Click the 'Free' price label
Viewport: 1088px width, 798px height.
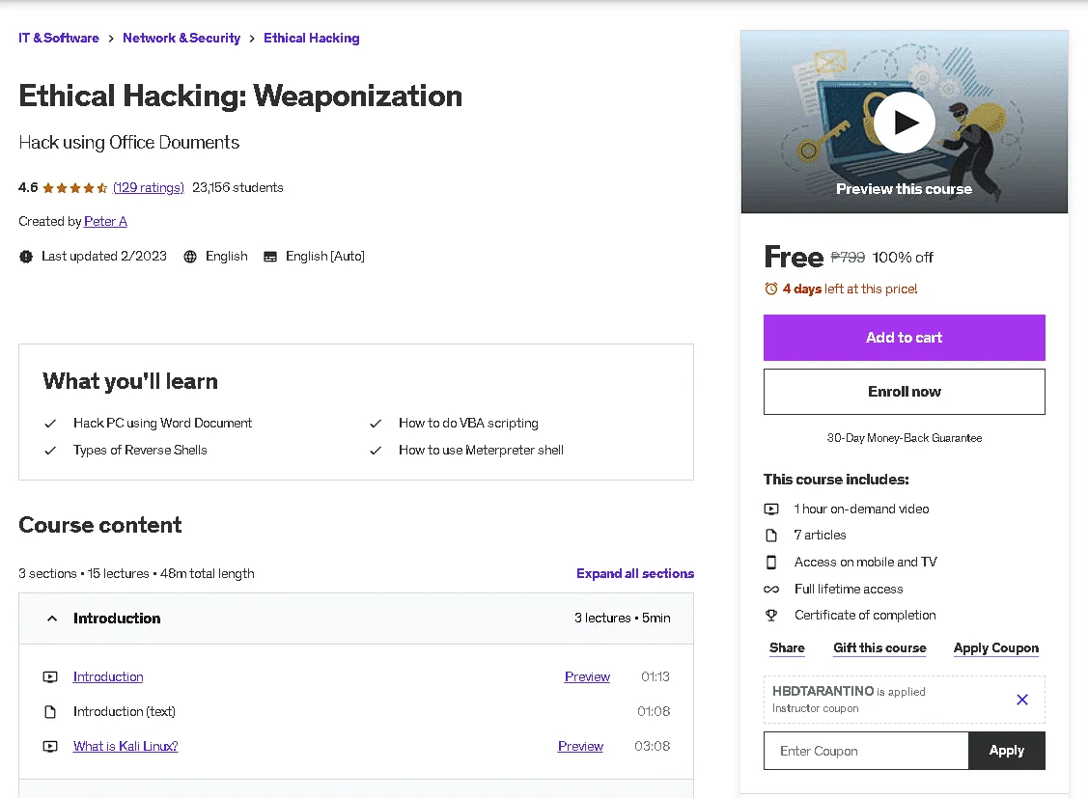point(794,257)
